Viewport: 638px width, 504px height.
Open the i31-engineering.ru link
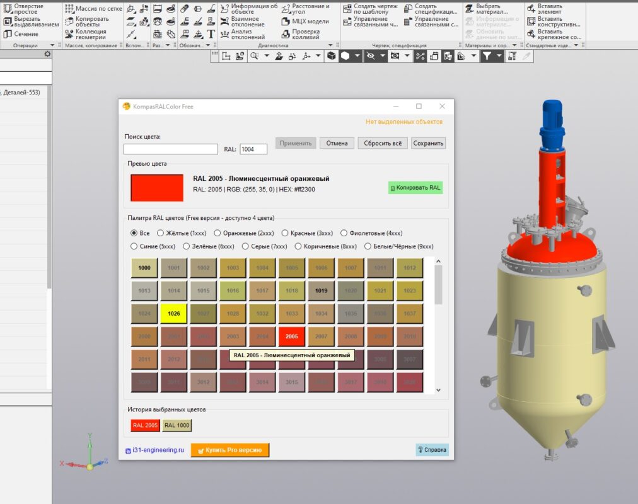point(158,450)
